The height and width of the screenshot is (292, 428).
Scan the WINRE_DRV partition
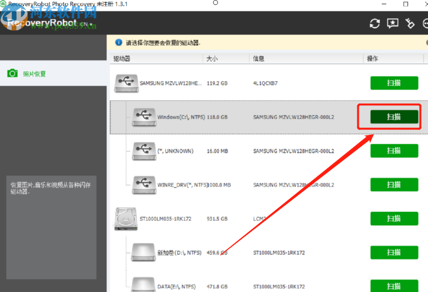394,184
